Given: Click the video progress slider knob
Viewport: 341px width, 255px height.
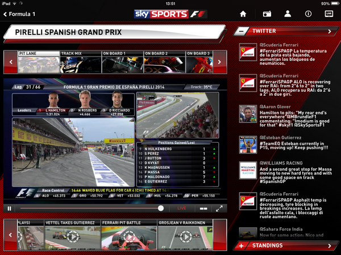Looking at the screenshot, I should [161, 209].
